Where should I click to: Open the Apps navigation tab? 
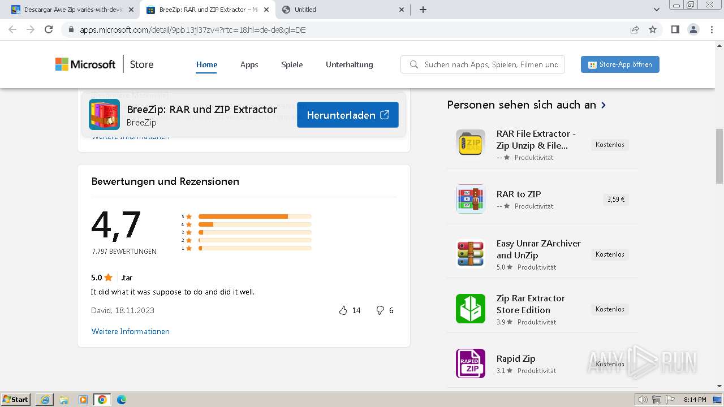click(249, 64)
